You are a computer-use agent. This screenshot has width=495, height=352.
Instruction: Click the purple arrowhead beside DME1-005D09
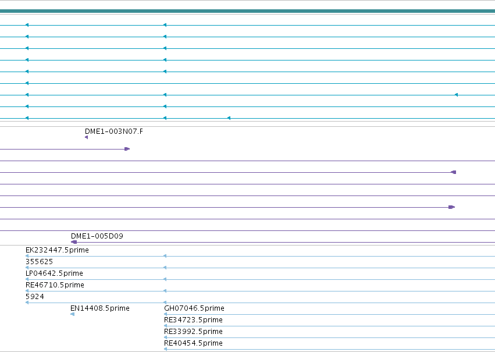coord(74,242)
